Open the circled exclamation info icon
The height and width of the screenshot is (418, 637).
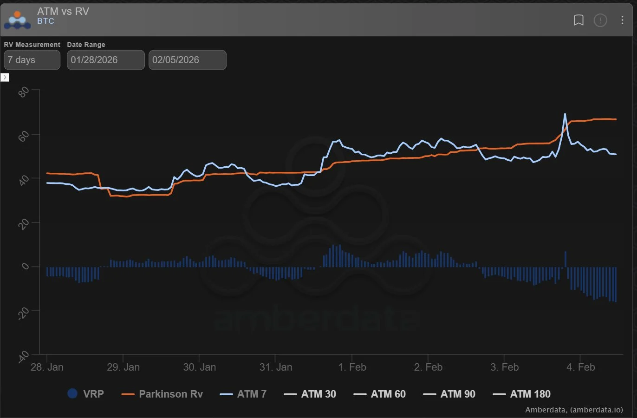600,20
